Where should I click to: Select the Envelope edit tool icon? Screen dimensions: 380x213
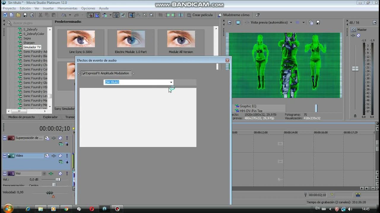[138, 15]
